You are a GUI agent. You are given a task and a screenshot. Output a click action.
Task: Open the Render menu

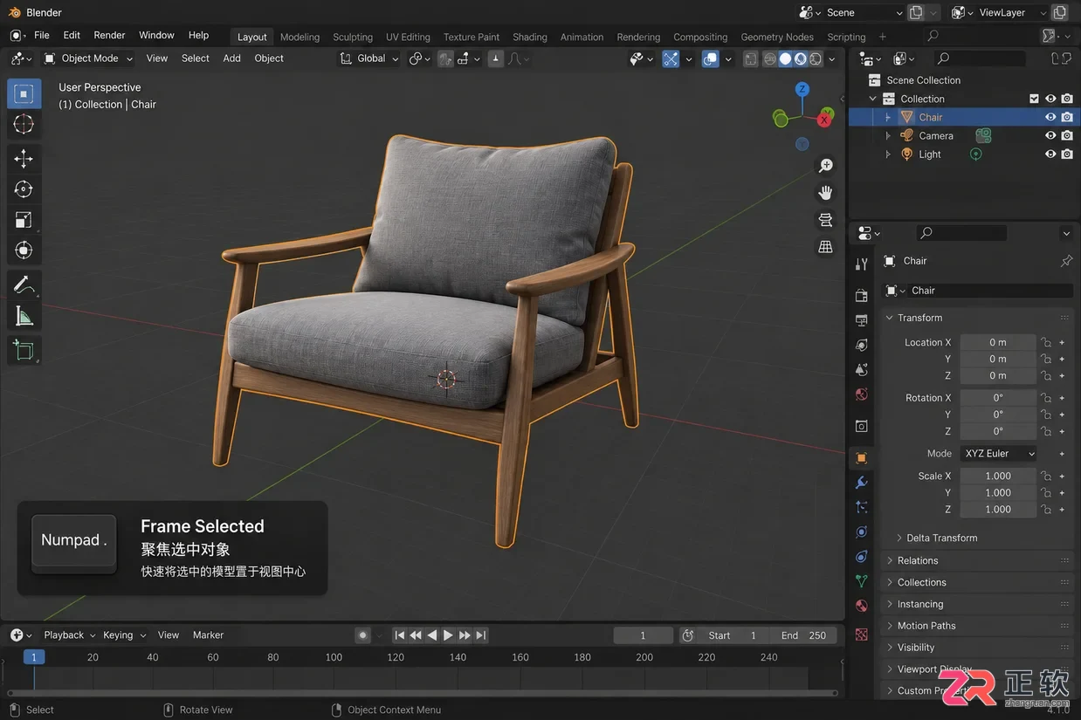click(x=109, y=35)
